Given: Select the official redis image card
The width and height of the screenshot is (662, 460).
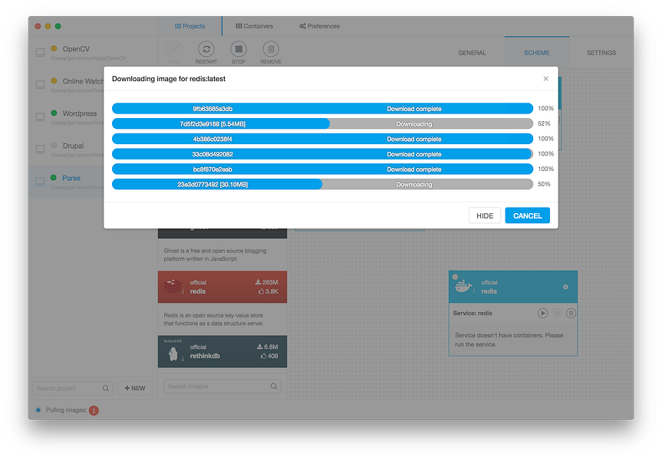Looking at the screenshot, I should click(x=222, y=287).
